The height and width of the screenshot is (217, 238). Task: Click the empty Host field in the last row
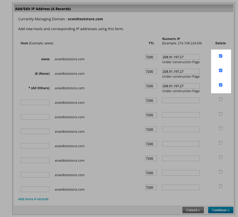coord(35,189)
